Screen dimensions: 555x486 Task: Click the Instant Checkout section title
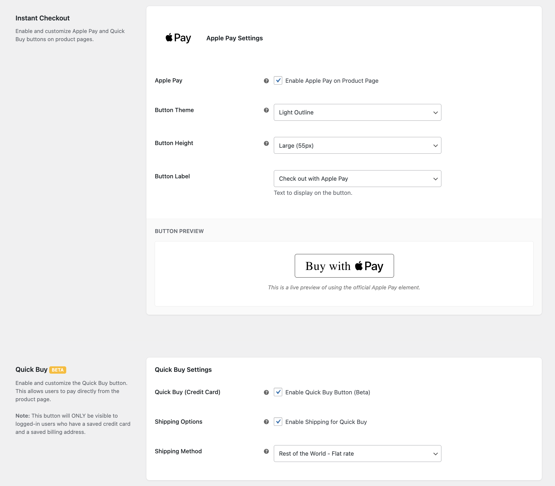pos(43,18)
